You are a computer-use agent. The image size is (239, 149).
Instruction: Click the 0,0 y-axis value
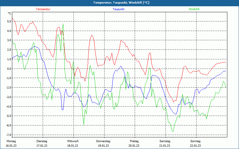click(9, 69)
